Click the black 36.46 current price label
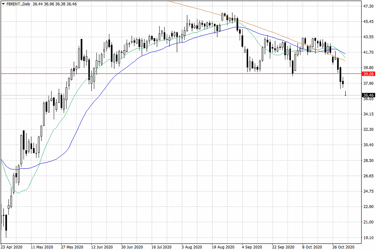The height and width of the screenshot is (251, 377). coord(368,95)
